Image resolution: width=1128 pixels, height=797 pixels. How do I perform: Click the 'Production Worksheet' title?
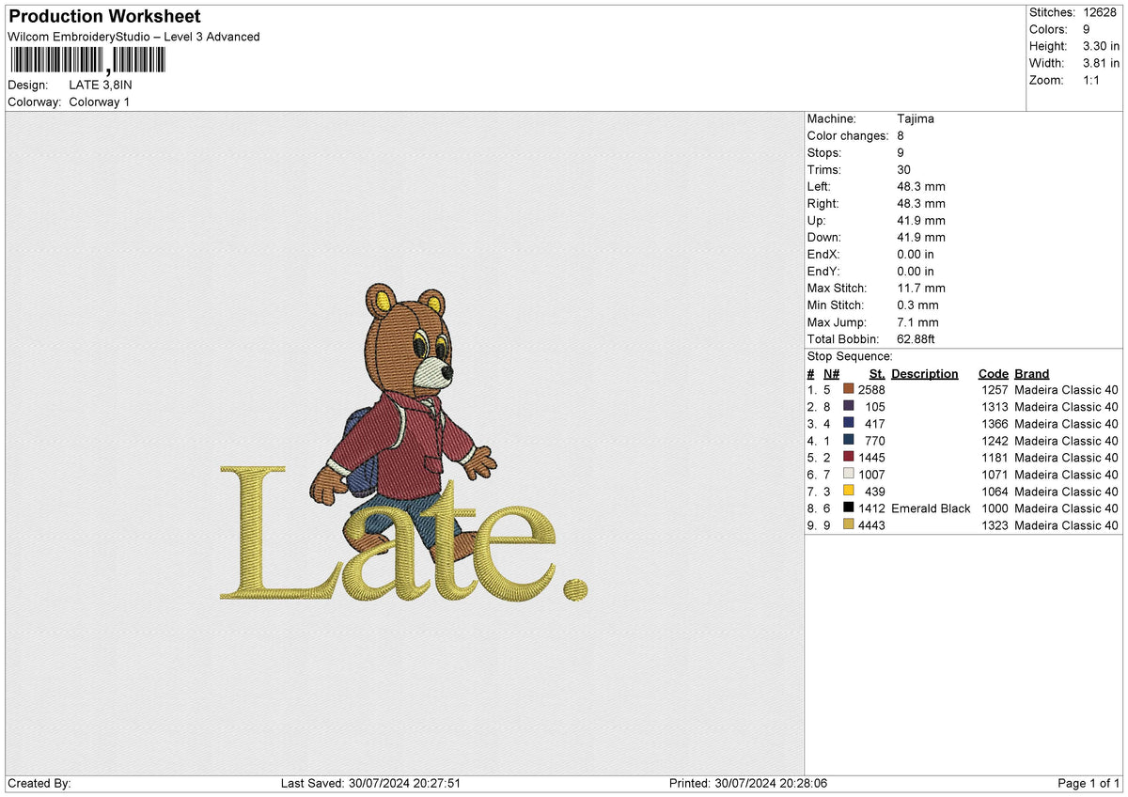coord(104,17)
